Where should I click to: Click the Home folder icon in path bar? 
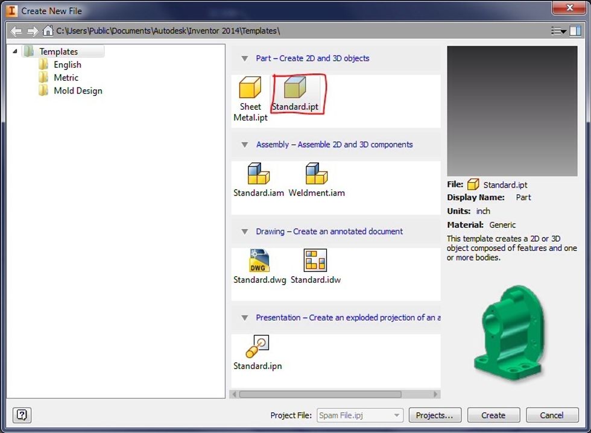point(48,31)
